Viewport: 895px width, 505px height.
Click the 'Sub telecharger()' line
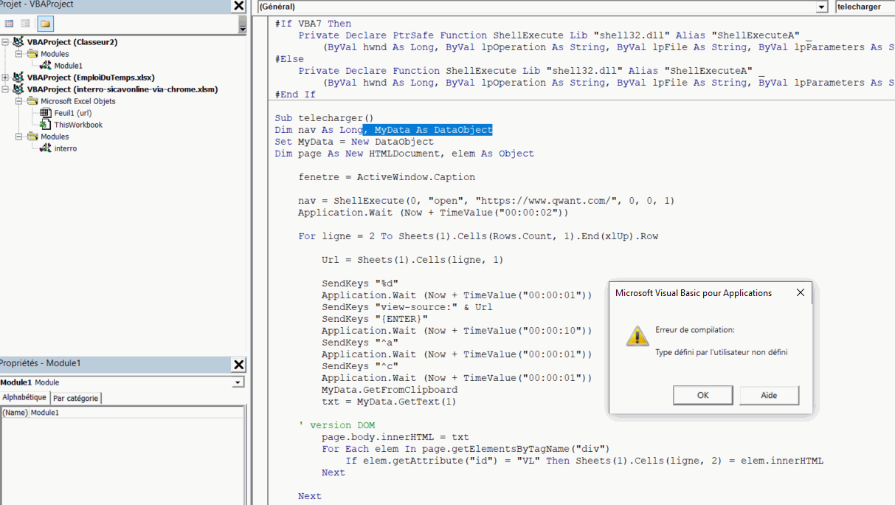click(x=325, y=118)
